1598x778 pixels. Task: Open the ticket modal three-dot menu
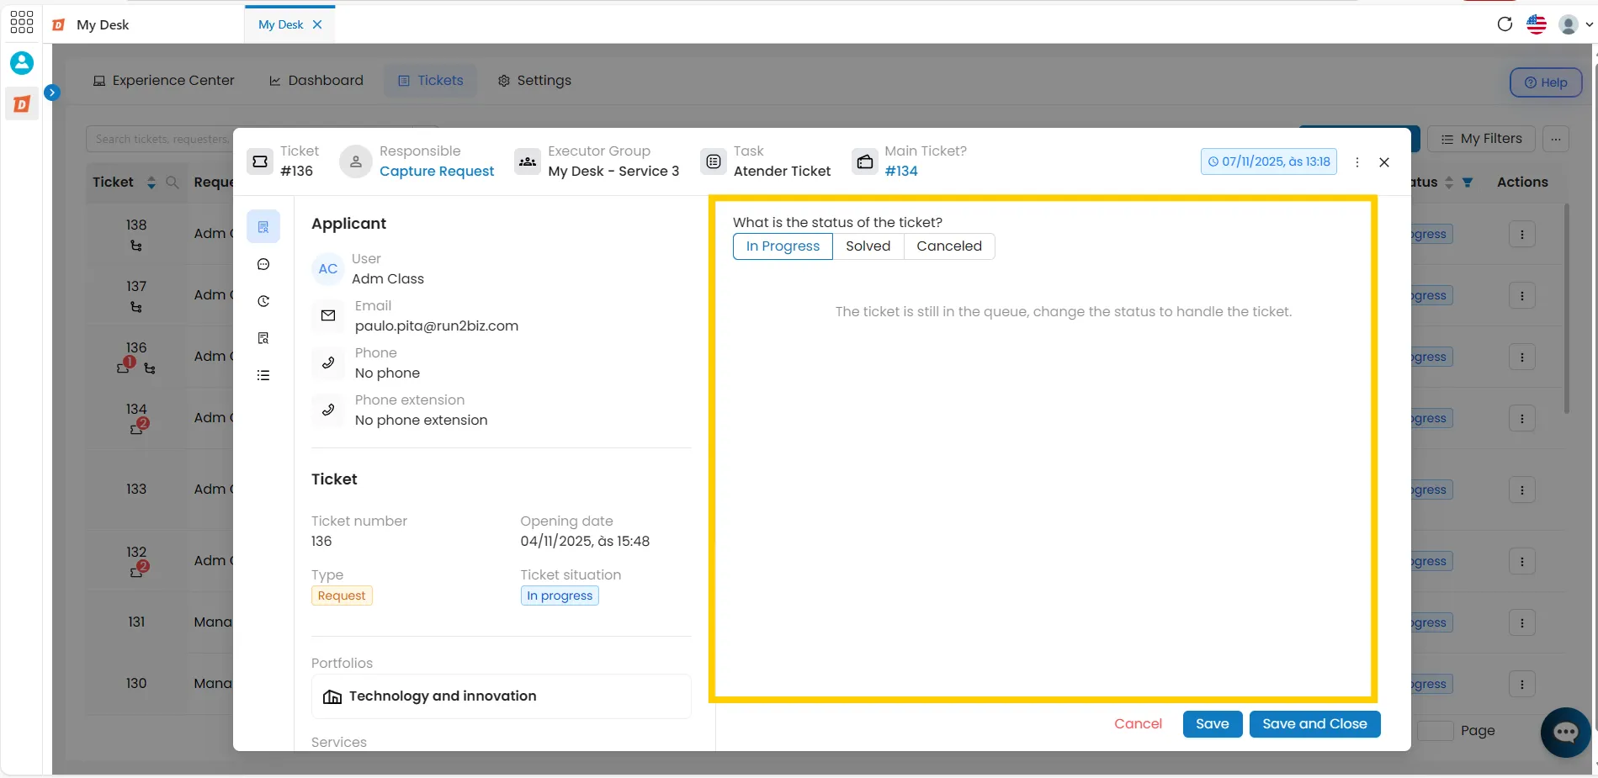[x=1356, y=162]
